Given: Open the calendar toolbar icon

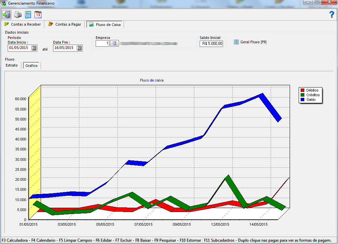Looking at the screenshot, I should (x=38, y=15).
